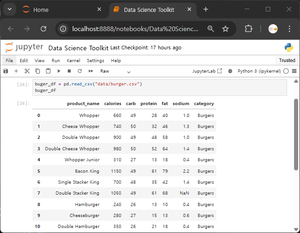Click the Cheeseburger product name cell
300x233 pixels.
pyautogui.click(x=84, y=216)
